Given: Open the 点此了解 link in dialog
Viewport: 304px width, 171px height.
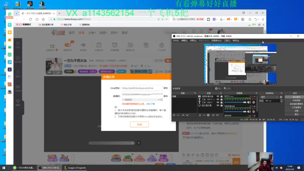Looking at the screenshot, I should 150,104.
